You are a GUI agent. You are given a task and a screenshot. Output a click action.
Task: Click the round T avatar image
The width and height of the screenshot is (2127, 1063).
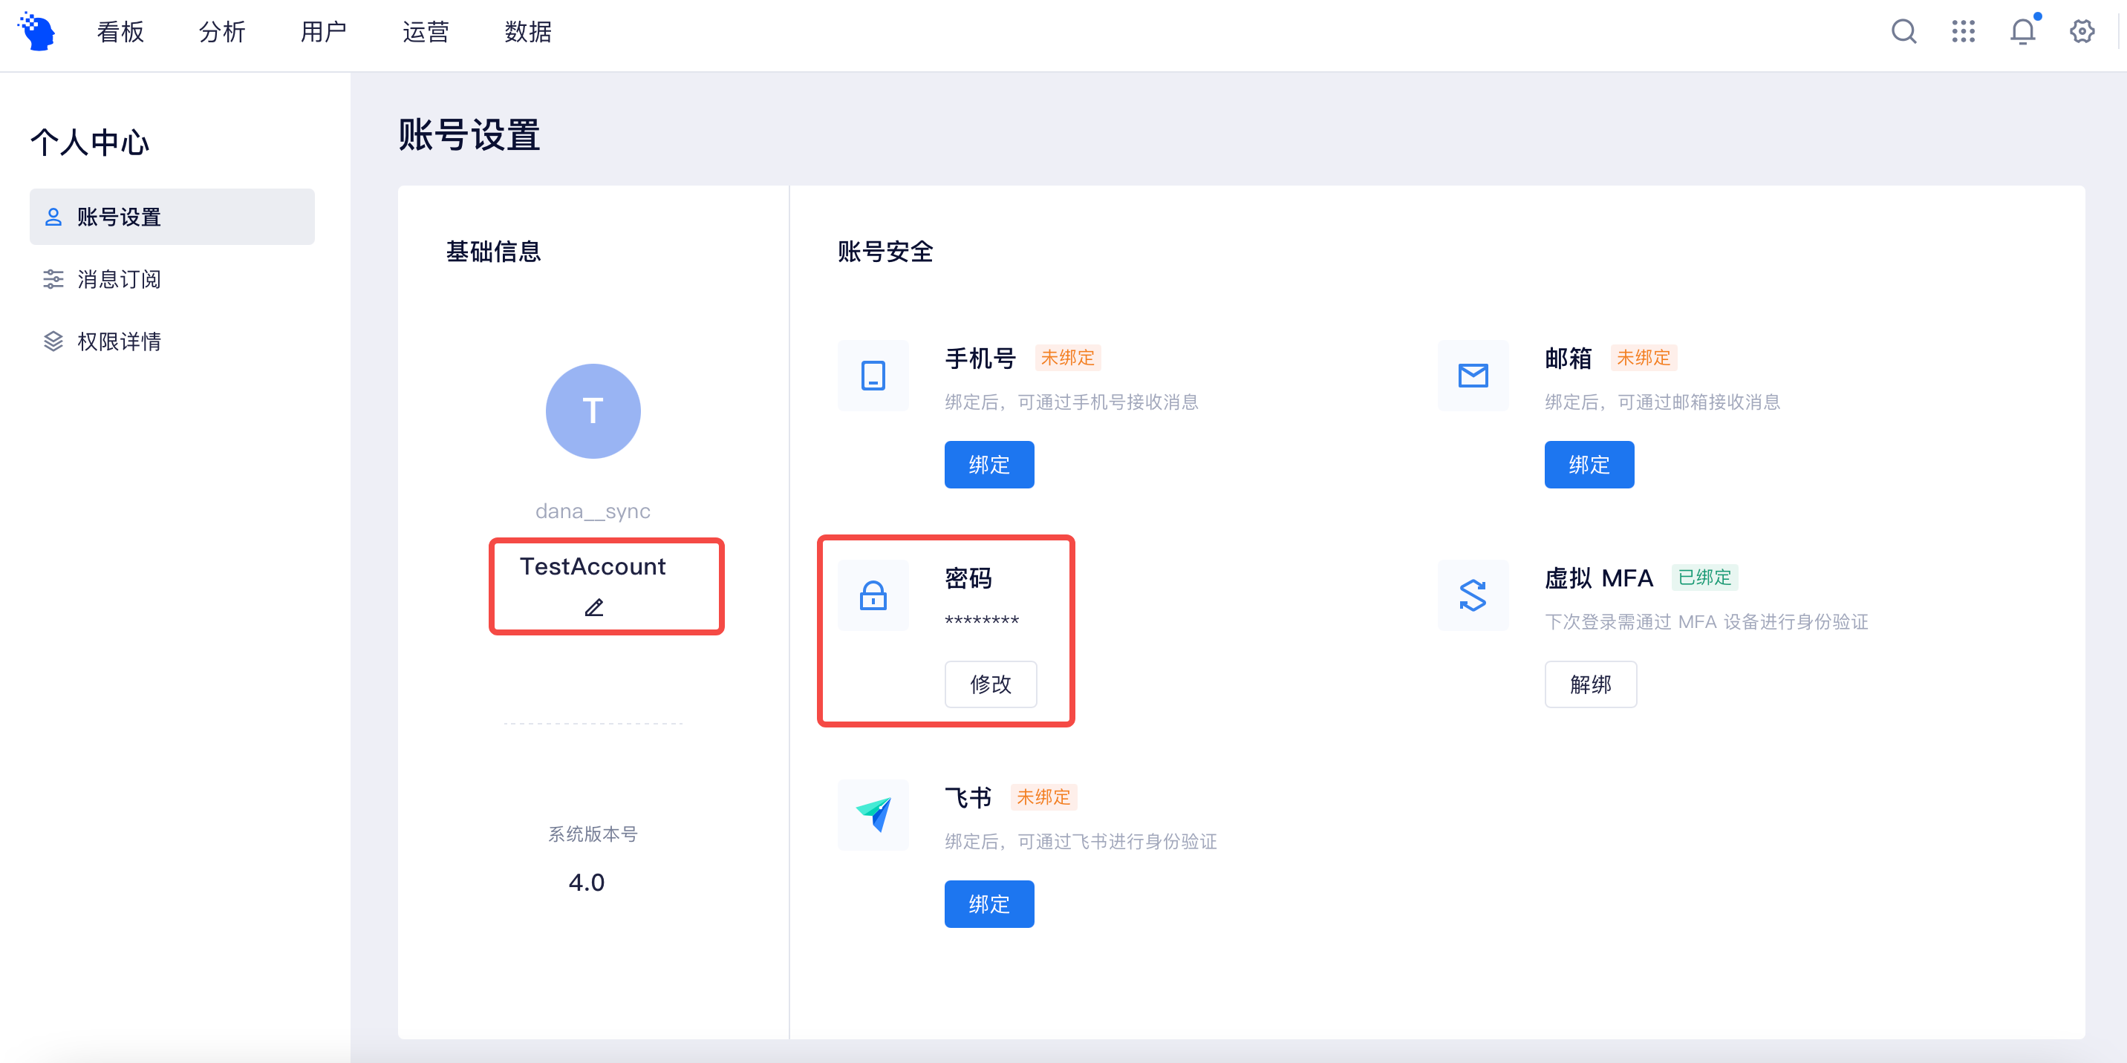(x=593, y=411)
